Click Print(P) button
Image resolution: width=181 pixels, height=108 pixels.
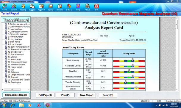[x=65, y=95]
